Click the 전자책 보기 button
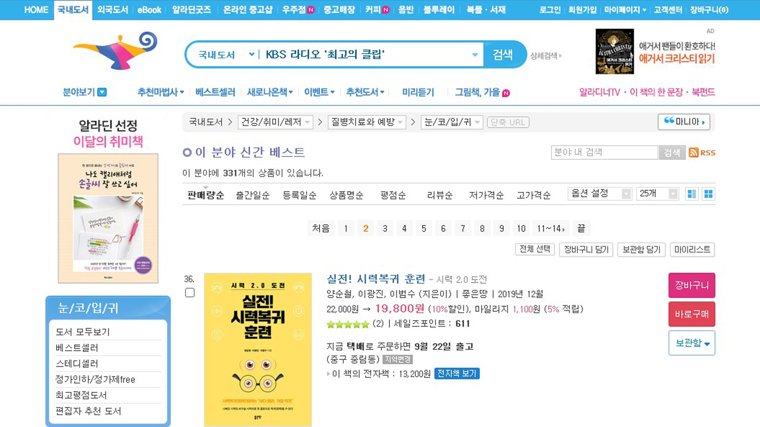This screenshot has width=760, height=427. (457, 374)
